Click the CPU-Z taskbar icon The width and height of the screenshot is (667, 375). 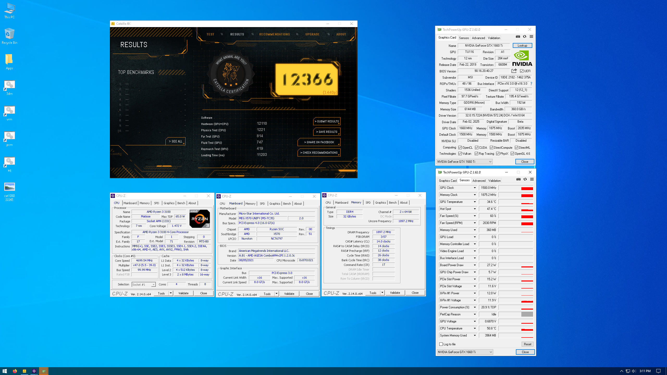click(x=34, y=371)
